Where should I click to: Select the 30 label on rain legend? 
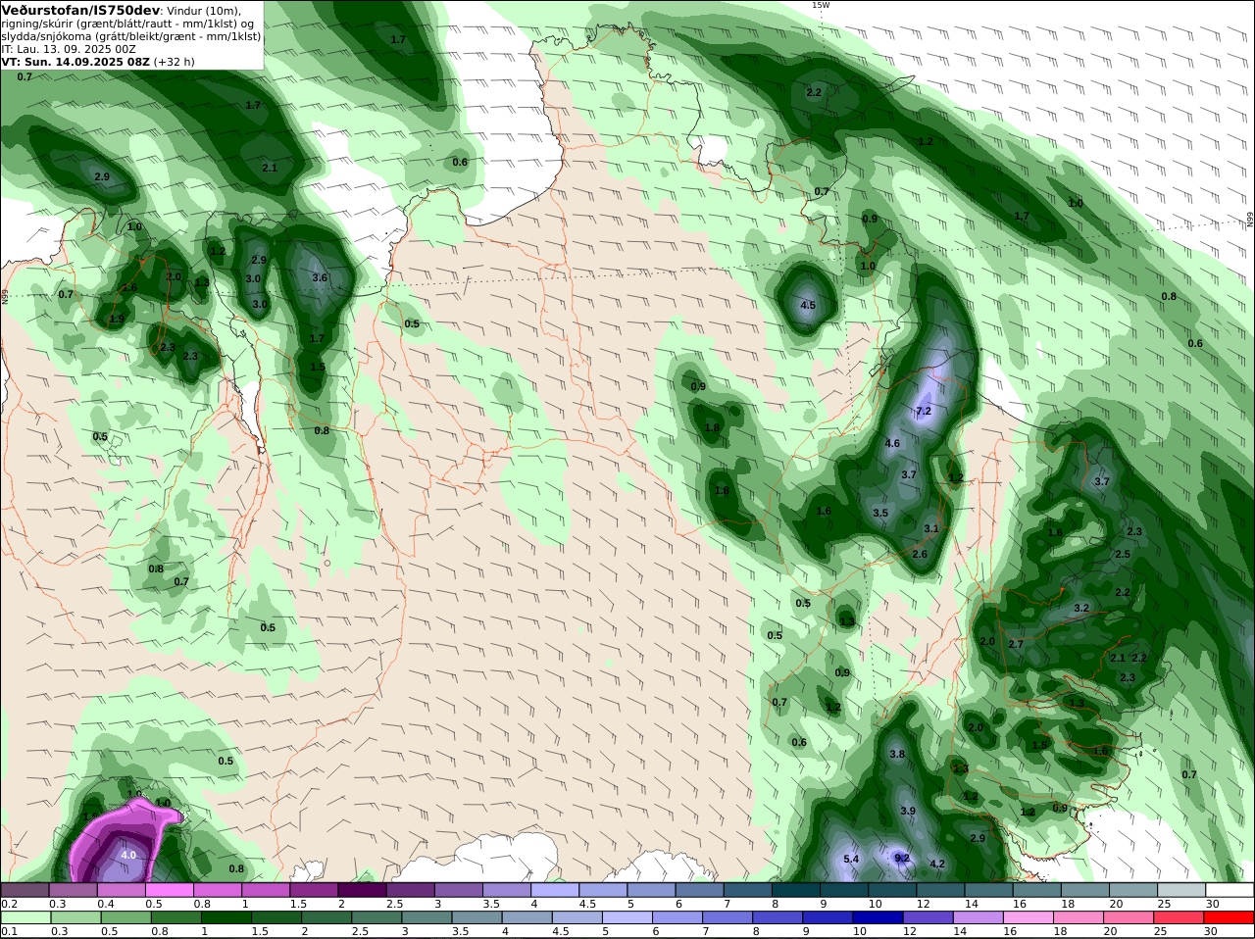pyautogui.click(x=1211, y=931)
